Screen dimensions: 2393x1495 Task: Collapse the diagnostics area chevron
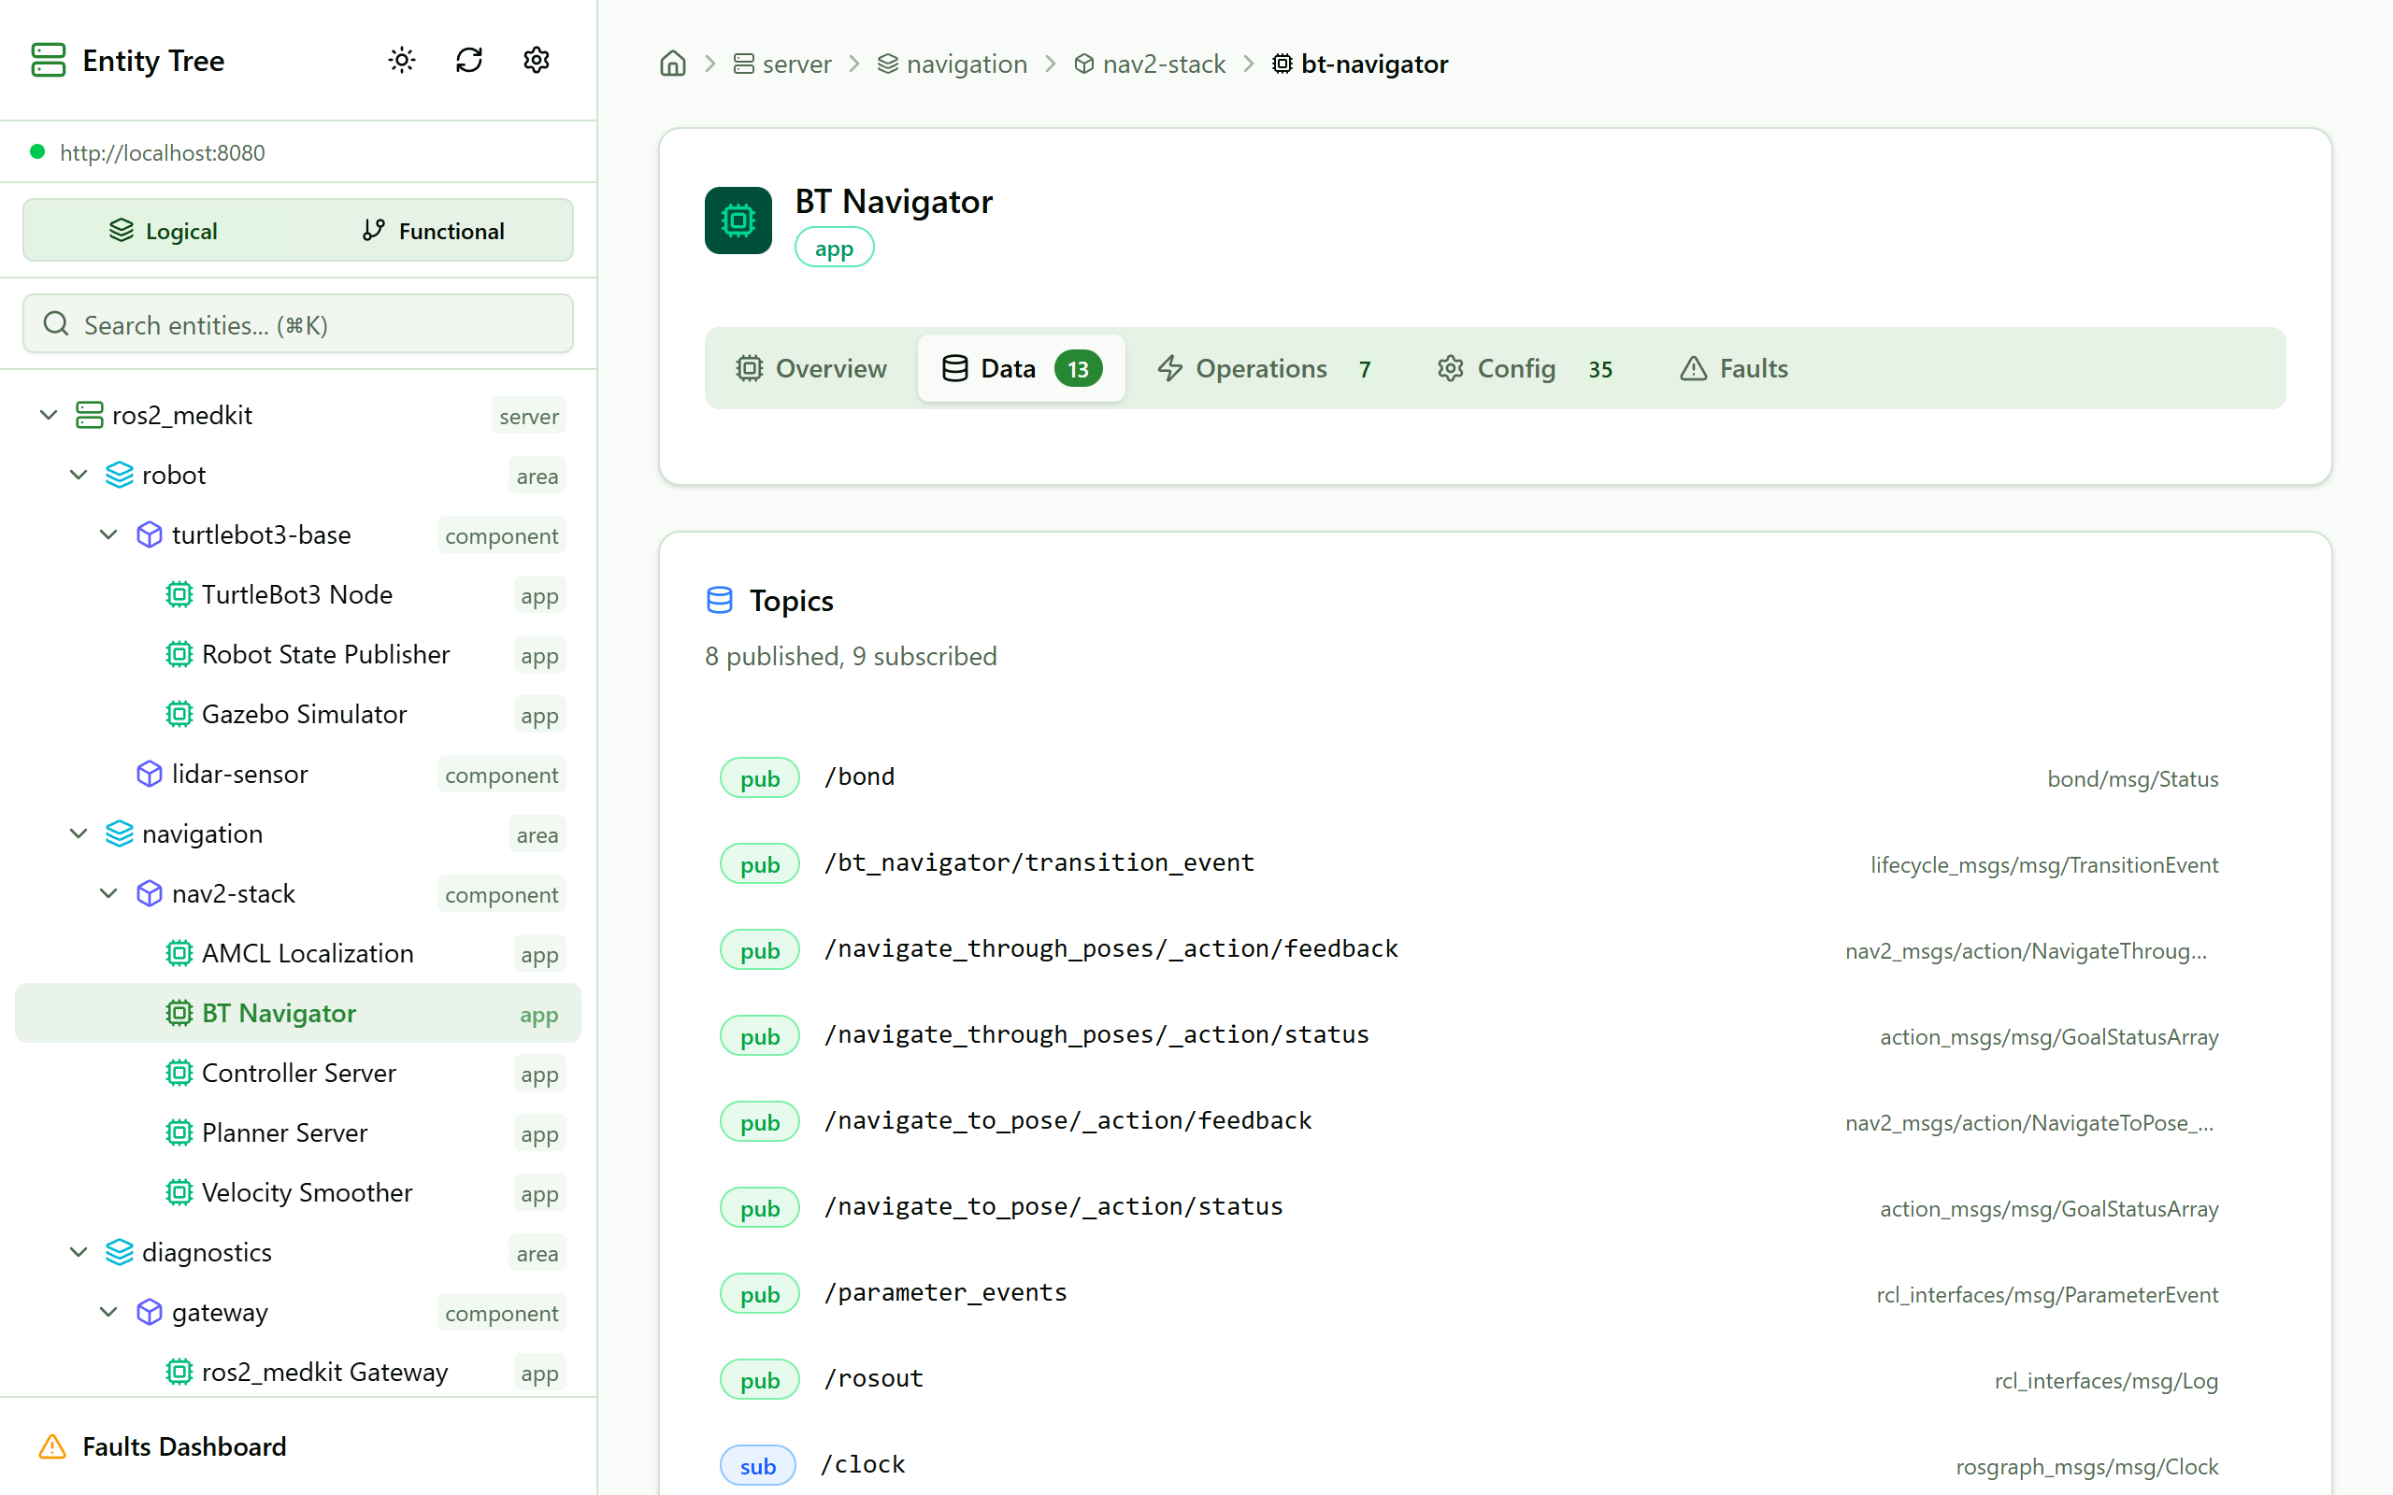(x=79, y=1253)
